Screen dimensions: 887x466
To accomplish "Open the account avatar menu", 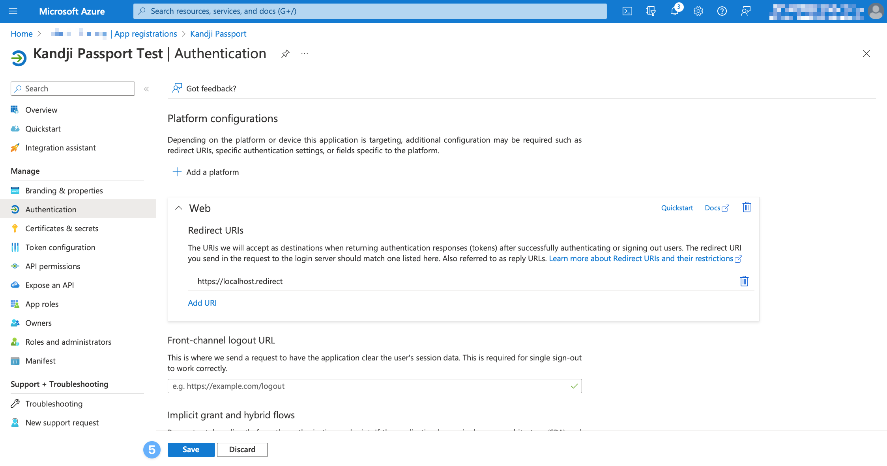I will (x=876, y=11).
